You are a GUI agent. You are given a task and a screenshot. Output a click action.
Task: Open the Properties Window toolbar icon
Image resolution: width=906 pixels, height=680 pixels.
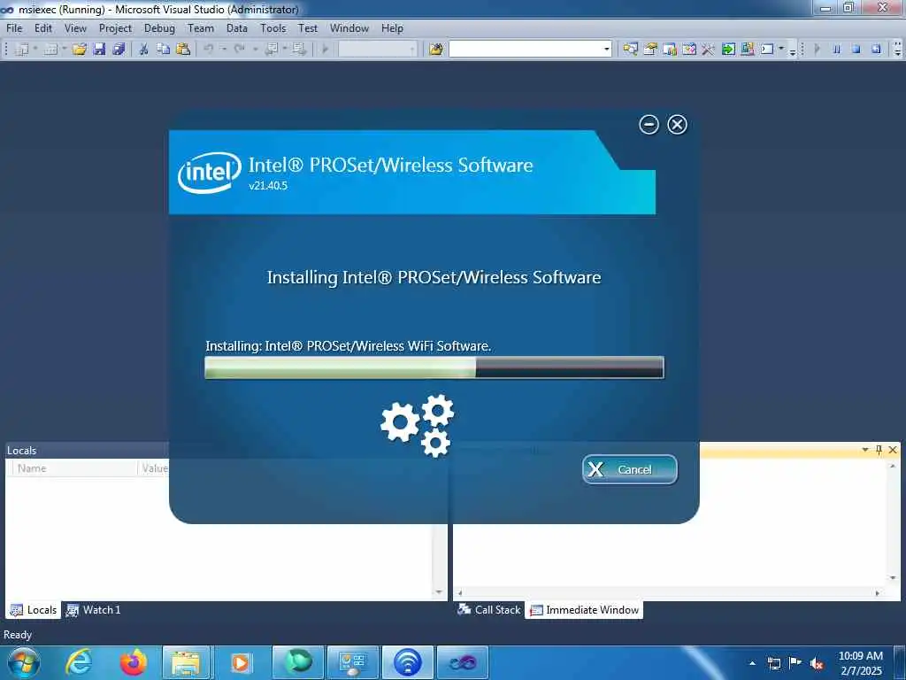click(650, 50)
